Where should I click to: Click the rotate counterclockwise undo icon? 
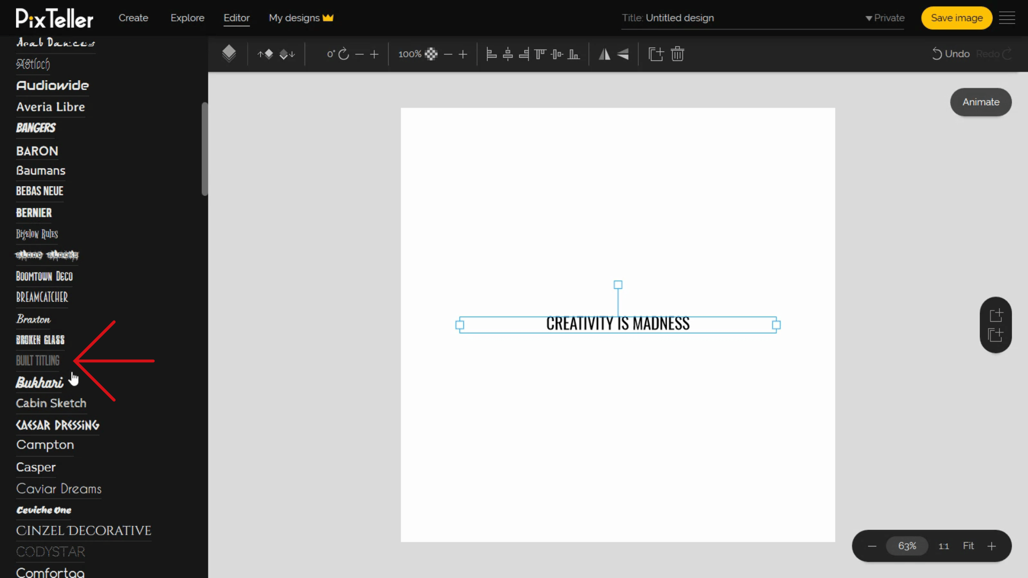tap(938, 55)
